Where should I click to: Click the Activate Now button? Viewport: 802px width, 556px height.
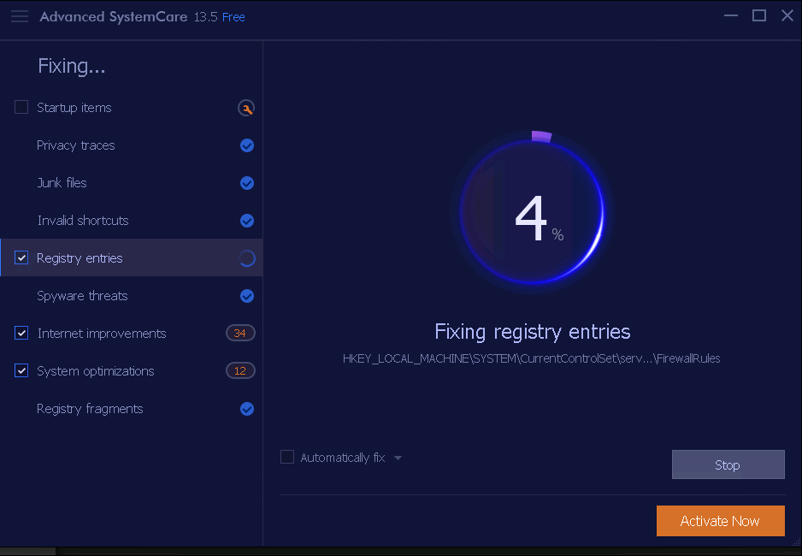point(720,521)
